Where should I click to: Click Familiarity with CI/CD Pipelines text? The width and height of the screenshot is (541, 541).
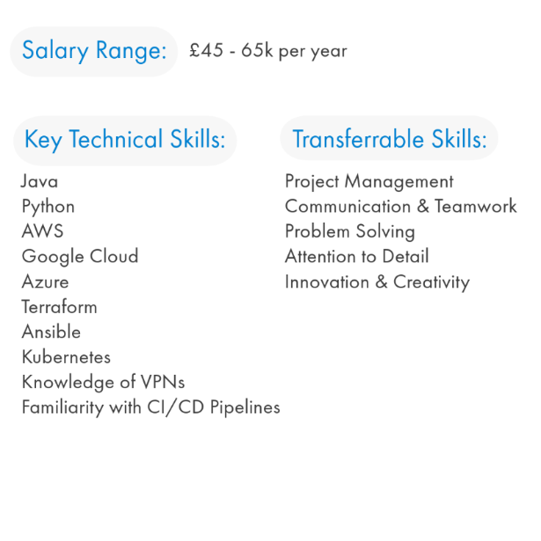point(150,407)
